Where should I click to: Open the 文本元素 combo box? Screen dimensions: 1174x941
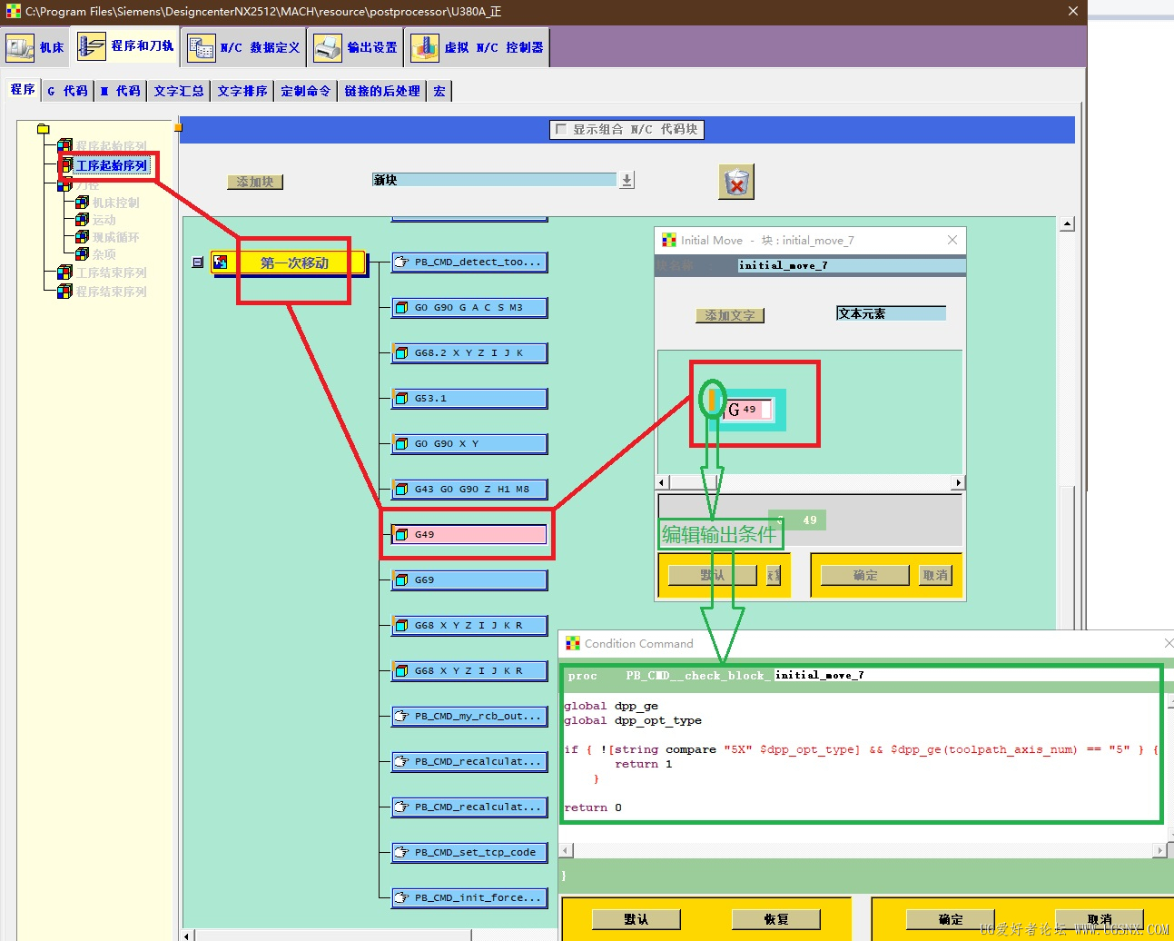(x=891, y=313)
